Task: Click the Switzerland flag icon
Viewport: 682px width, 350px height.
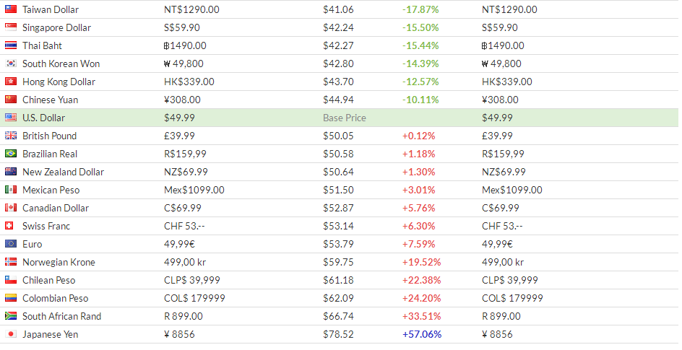Action: 9,226
